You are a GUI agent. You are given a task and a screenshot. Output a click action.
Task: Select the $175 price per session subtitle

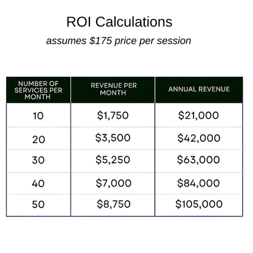(x=119, y=41)
